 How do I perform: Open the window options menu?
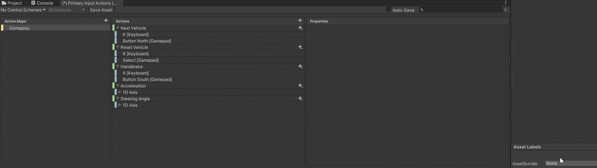pyautogui.click(x=506, y=3)
